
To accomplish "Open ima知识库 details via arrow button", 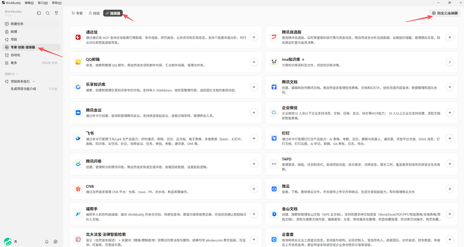I will pyautogui.click(x=449, y=62).
